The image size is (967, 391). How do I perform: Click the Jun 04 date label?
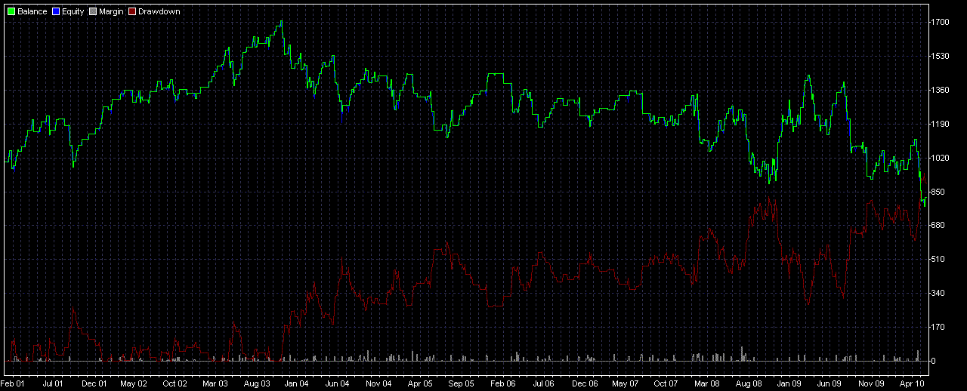coord(335,383)
